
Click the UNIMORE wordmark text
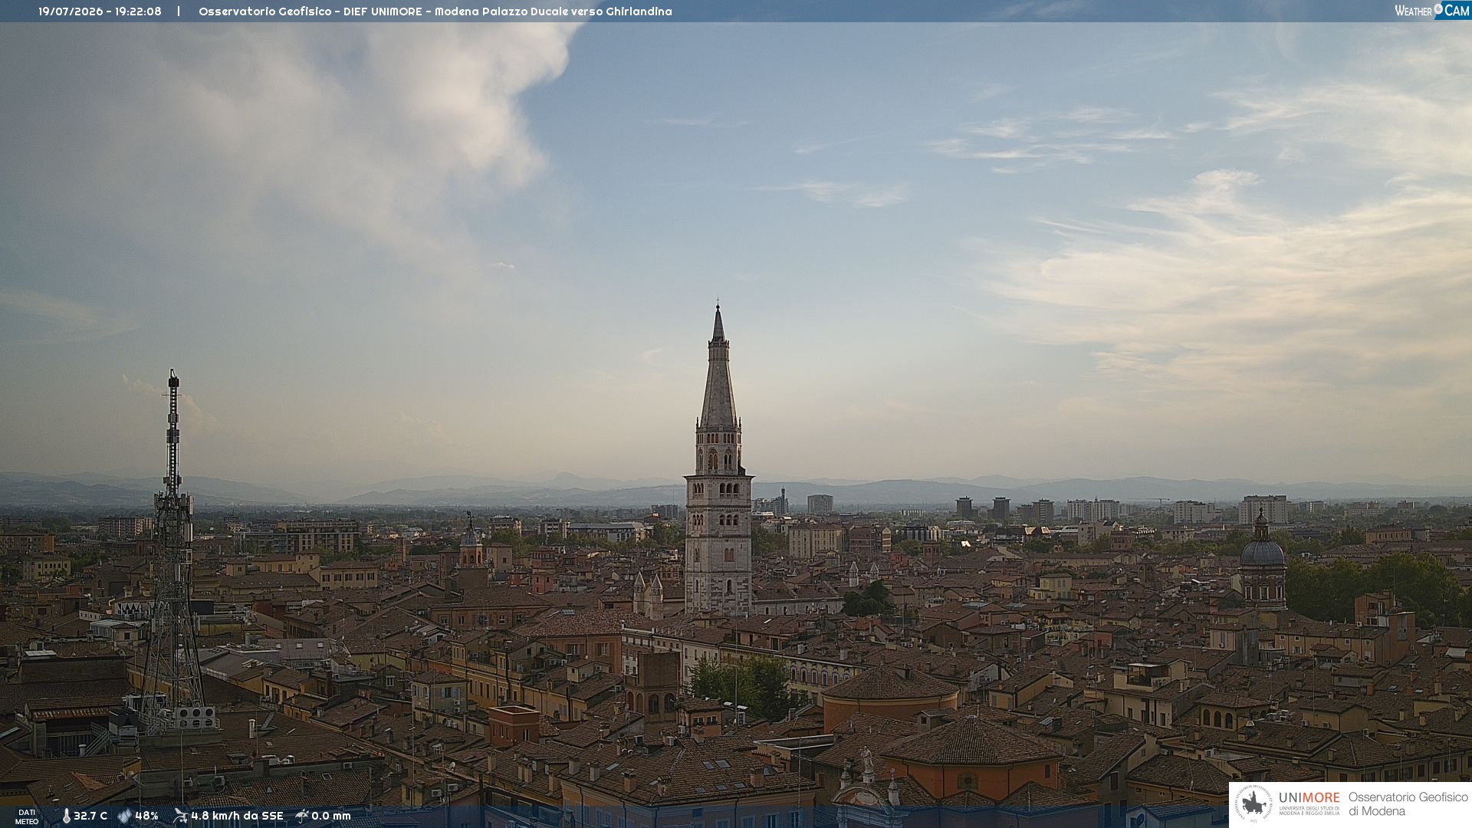click(1309, 798)
